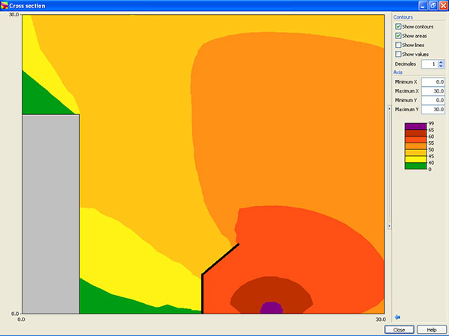Minimize the Cross section window

(423, 5)
